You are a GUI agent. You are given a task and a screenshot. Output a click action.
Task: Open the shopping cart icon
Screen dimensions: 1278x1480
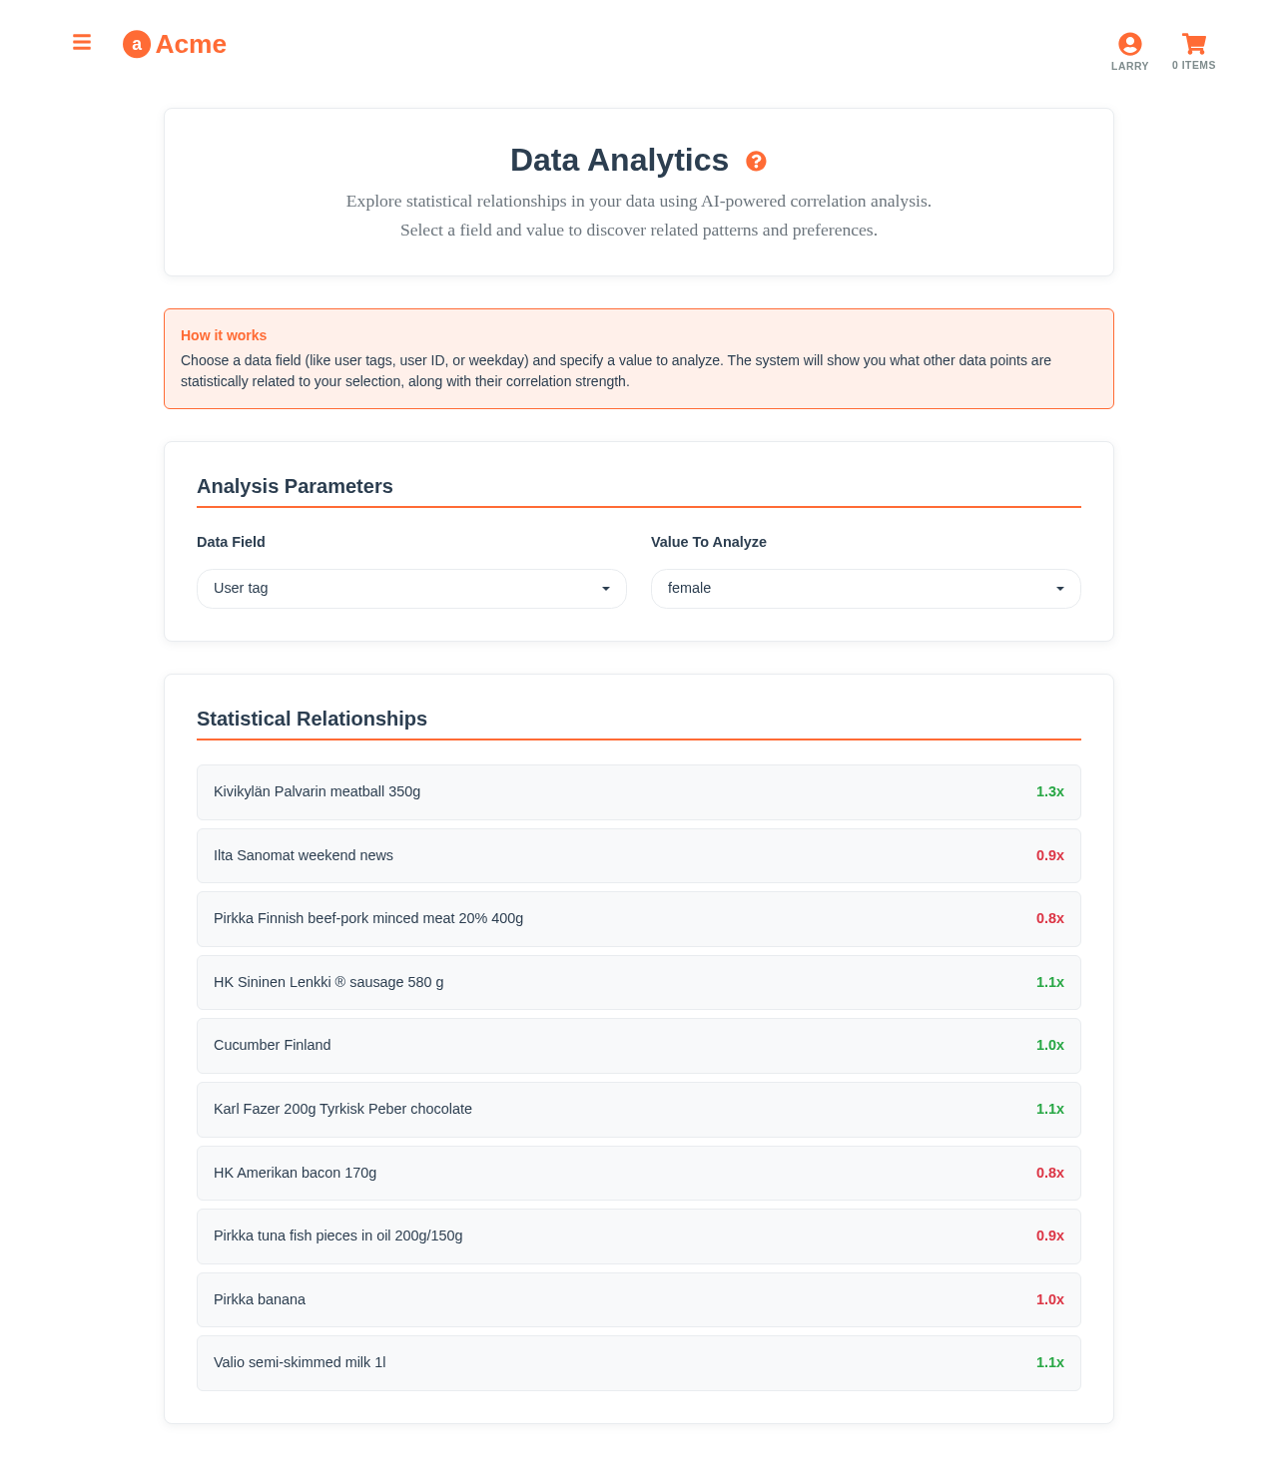[x=1194, y=43]
